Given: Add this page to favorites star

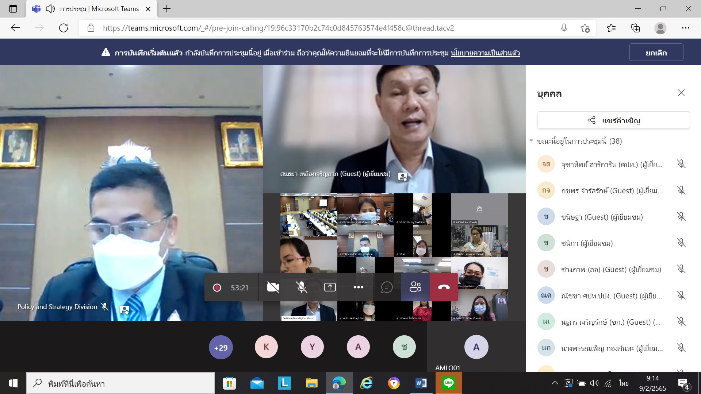Looking at the screenshot, I should tap(585, 28).
